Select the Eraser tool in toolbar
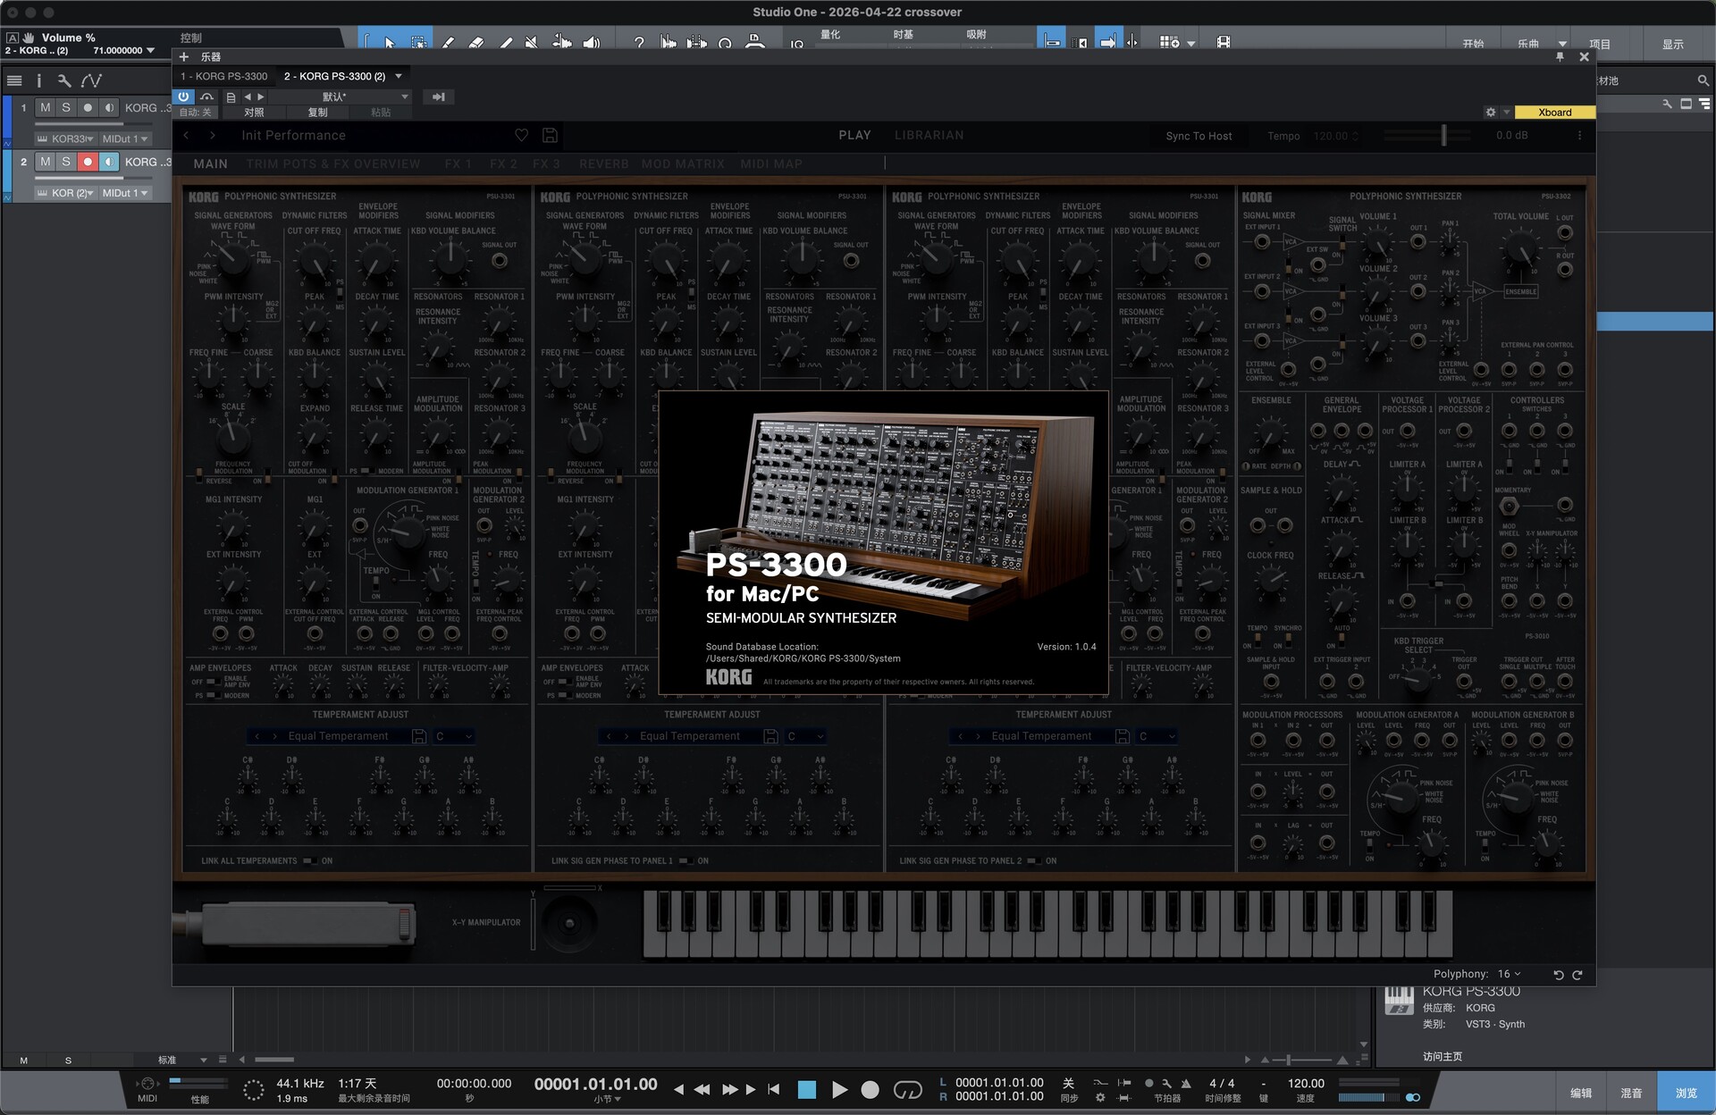Screen dimensions: 1716x1115 475,42
